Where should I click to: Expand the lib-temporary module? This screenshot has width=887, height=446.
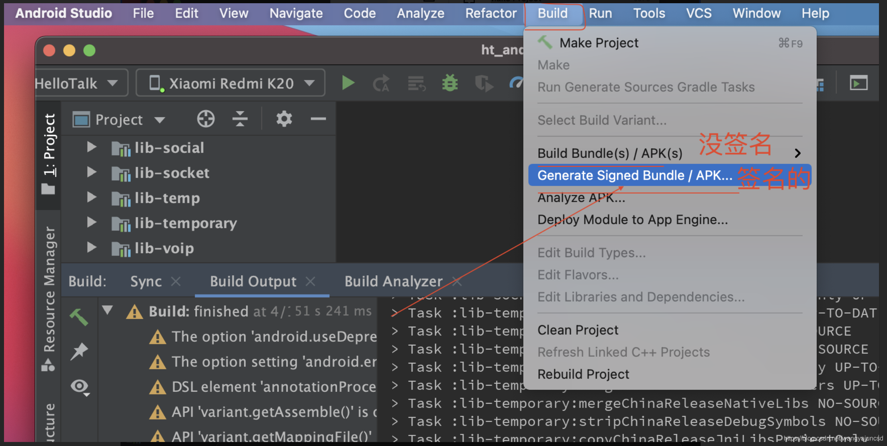[x=92, y=222]
